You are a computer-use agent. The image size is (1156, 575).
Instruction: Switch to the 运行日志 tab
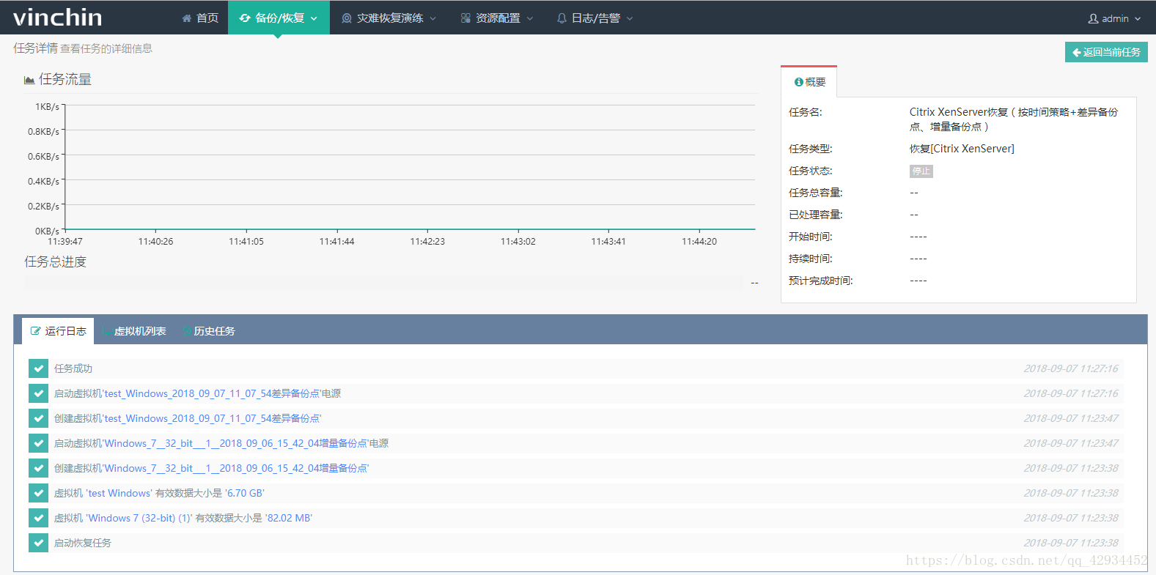pyautogui.click(x=58, y=331)
